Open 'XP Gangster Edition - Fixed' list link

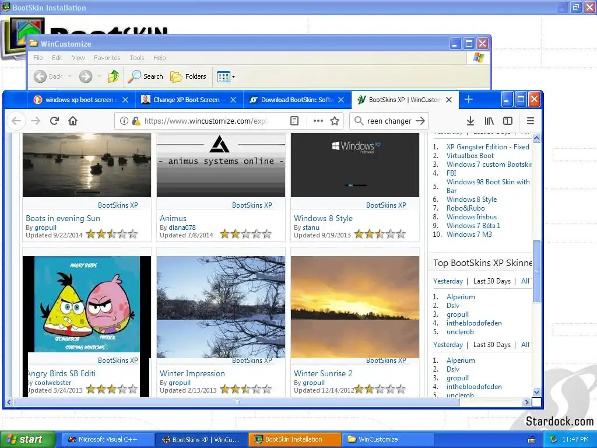click(488, 146)
